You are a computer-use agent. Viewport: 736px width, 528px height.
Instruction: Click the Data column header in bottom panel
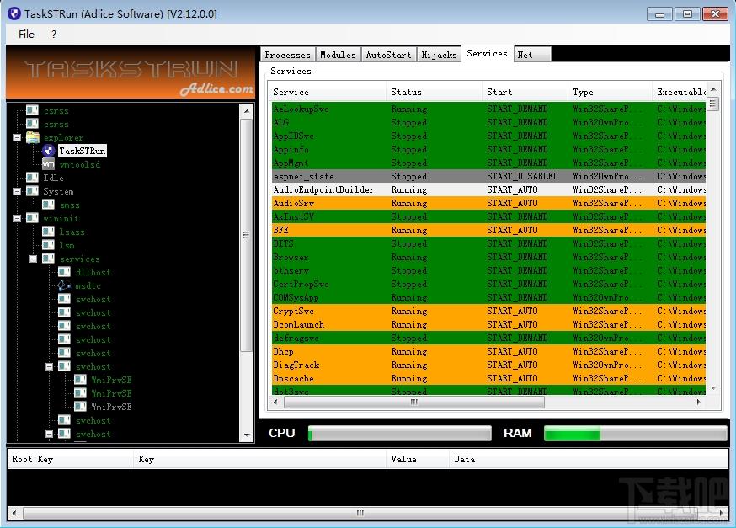(x=589, y=459)
